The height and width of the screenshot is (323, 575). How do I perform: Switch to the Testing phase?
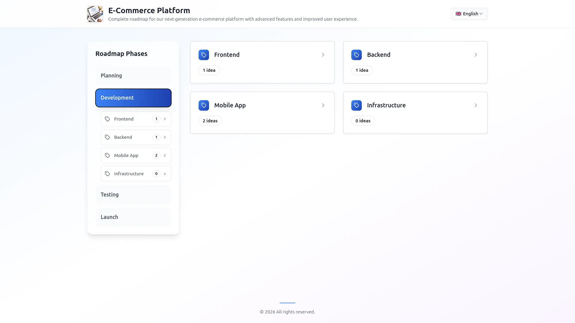(x=133, y=194)
